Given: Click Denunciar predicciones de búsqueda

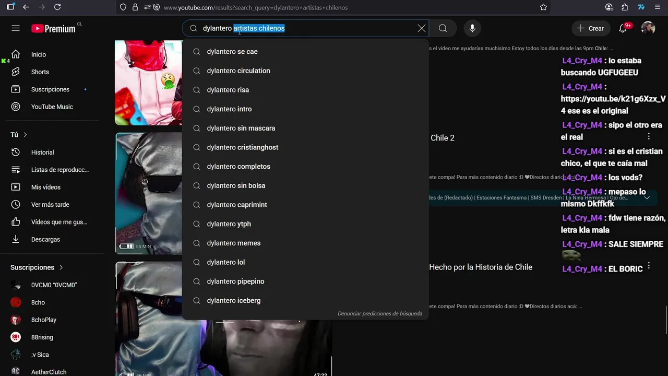Looking at the screenshot, I should point(380,313).
